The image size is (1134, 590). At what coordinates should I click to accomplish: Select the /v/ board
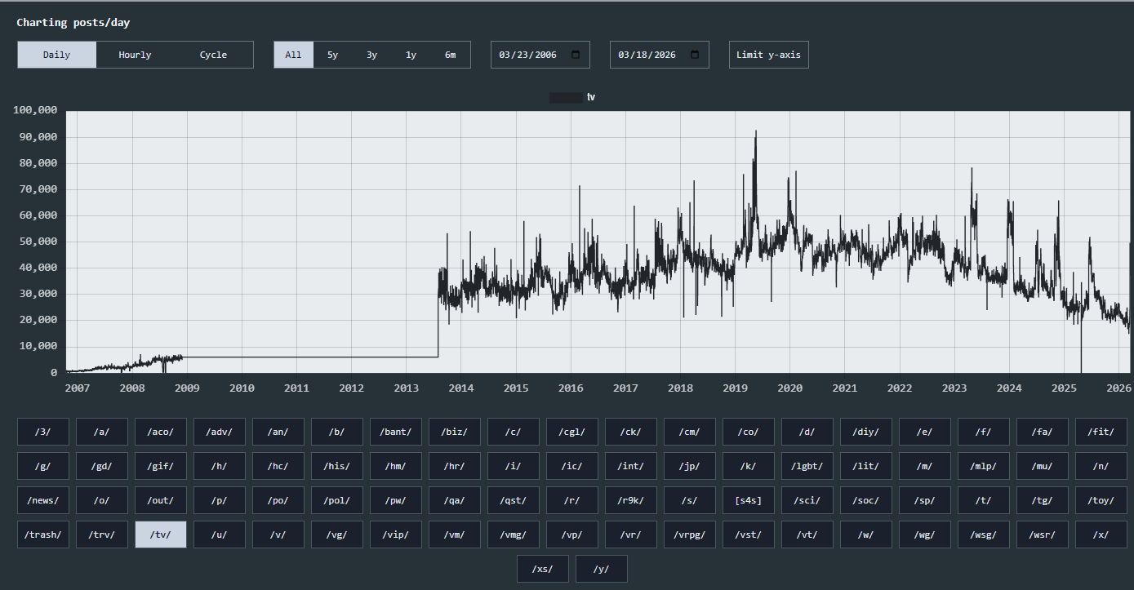(278, 535)
